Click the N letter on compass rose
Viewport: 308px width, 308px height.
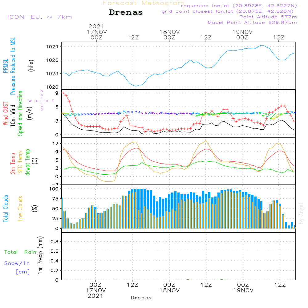point(42,91)
